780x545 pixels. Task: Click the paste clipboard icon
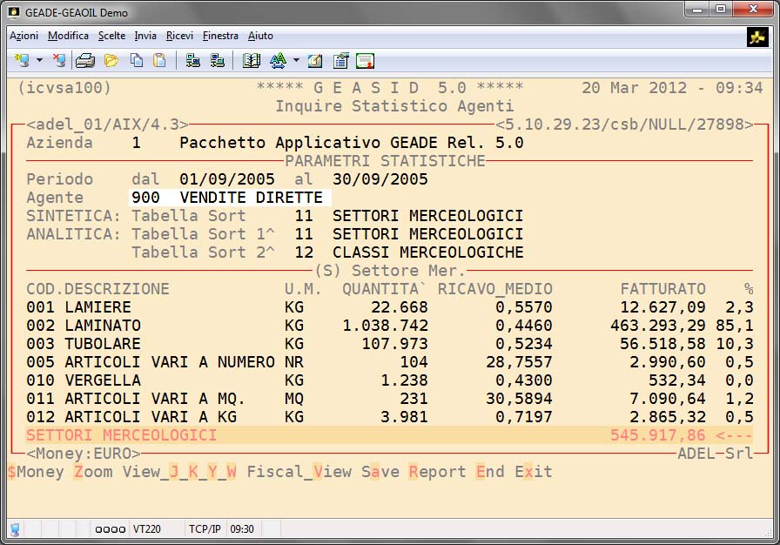[x=159, y=61]
